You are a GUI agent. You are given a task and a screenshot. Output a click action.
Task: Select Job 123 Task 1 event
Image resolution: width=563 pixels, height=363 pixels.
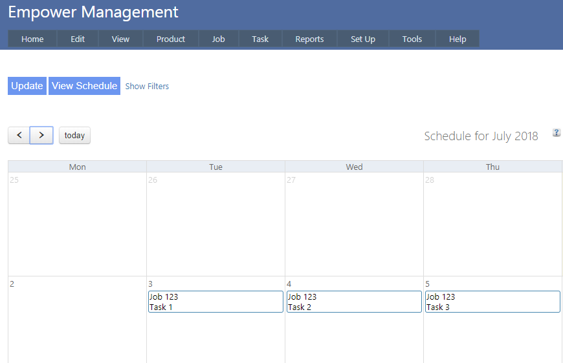pyautogui.click(x=215, y=302)
